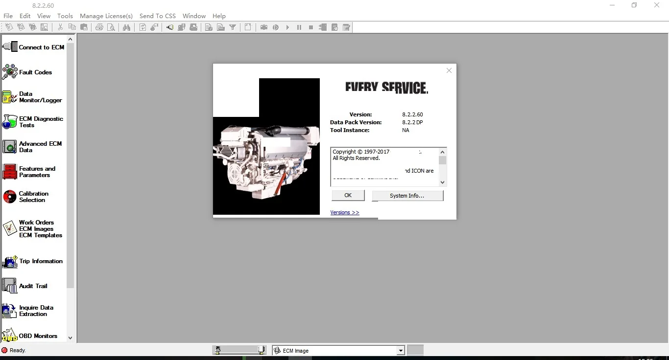The image size is (669, 360).
Task: Open the View menu
Action: coord(44,16)
